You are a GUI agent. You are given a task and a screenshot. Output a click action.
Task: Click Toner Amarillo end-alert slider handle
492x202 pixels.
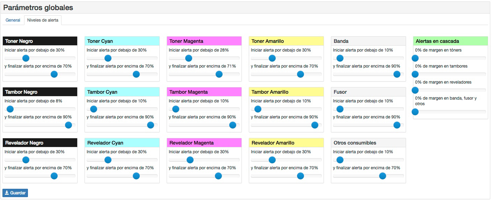pos(301,74)
